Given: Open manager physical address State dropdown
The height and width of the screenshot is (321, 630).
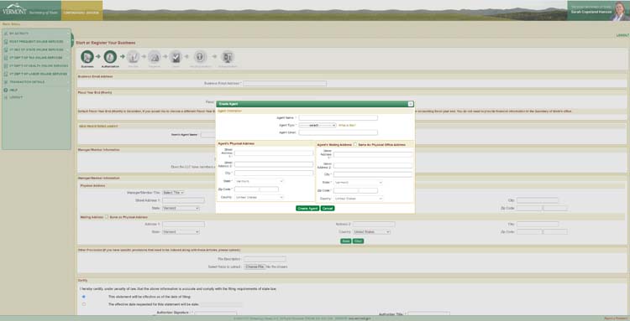Looking at the screenshot, I should point(181,208).
